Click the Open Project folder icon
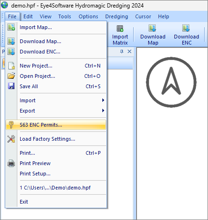Screen dimensions: 208x220 coord(11,76)
